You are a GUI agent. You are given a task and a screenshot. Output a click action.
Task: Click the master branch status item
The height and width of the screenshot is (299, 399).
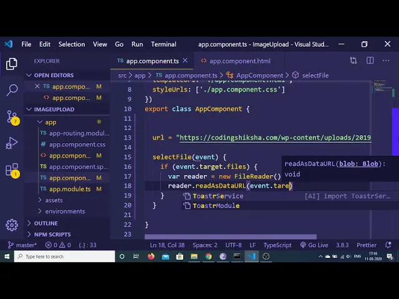click(22, 245)
